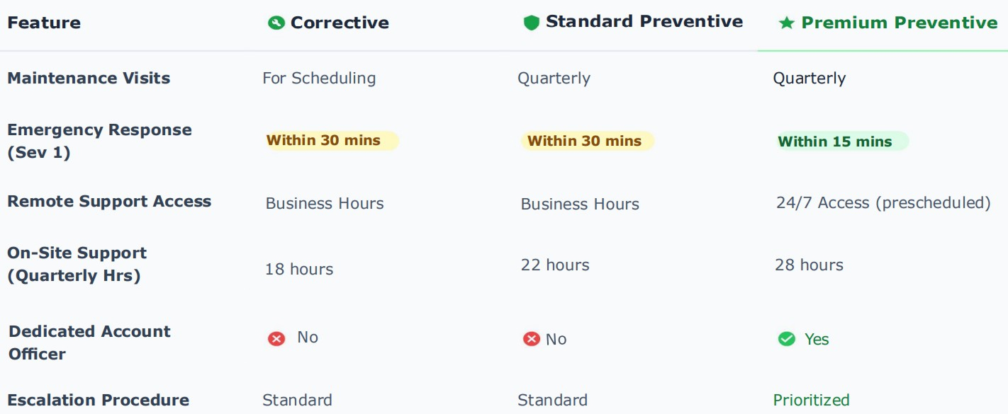Click the shield icon beside Standard Preventive
The height and width of the screenshot is (414, 1008).
click(x=531, y=23)
